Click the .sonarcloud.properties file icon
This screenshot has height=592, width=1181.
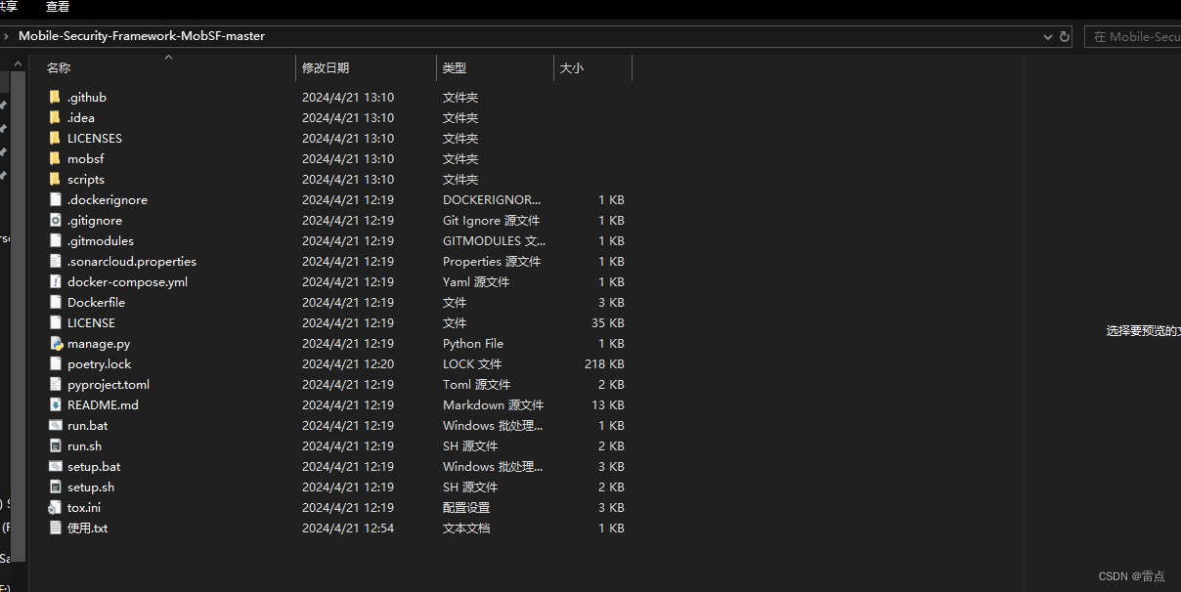coord(55,261)
